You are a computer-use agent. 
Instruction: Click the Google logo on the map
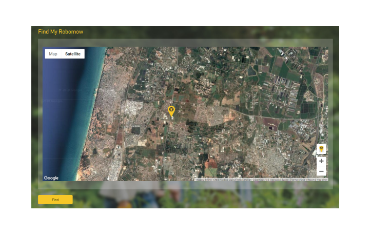pyautogui.click(x=51, y=178)
